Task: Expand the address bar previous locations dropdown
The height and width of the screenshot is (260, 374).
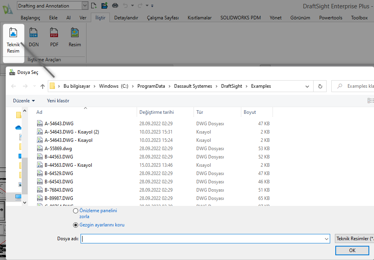Action: [x=307, y=87]
